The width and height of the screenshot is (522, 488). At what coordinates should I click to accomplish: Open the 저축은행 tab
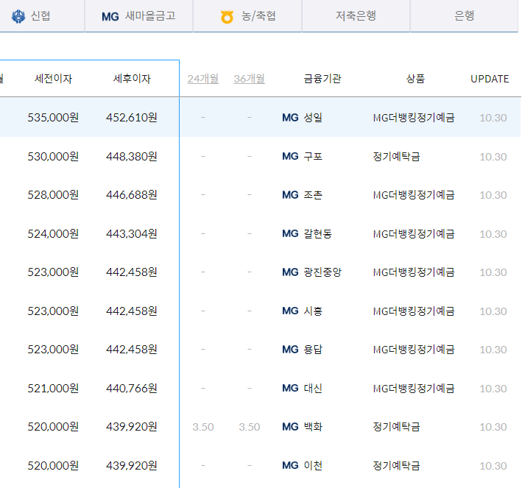pos(356,16)
